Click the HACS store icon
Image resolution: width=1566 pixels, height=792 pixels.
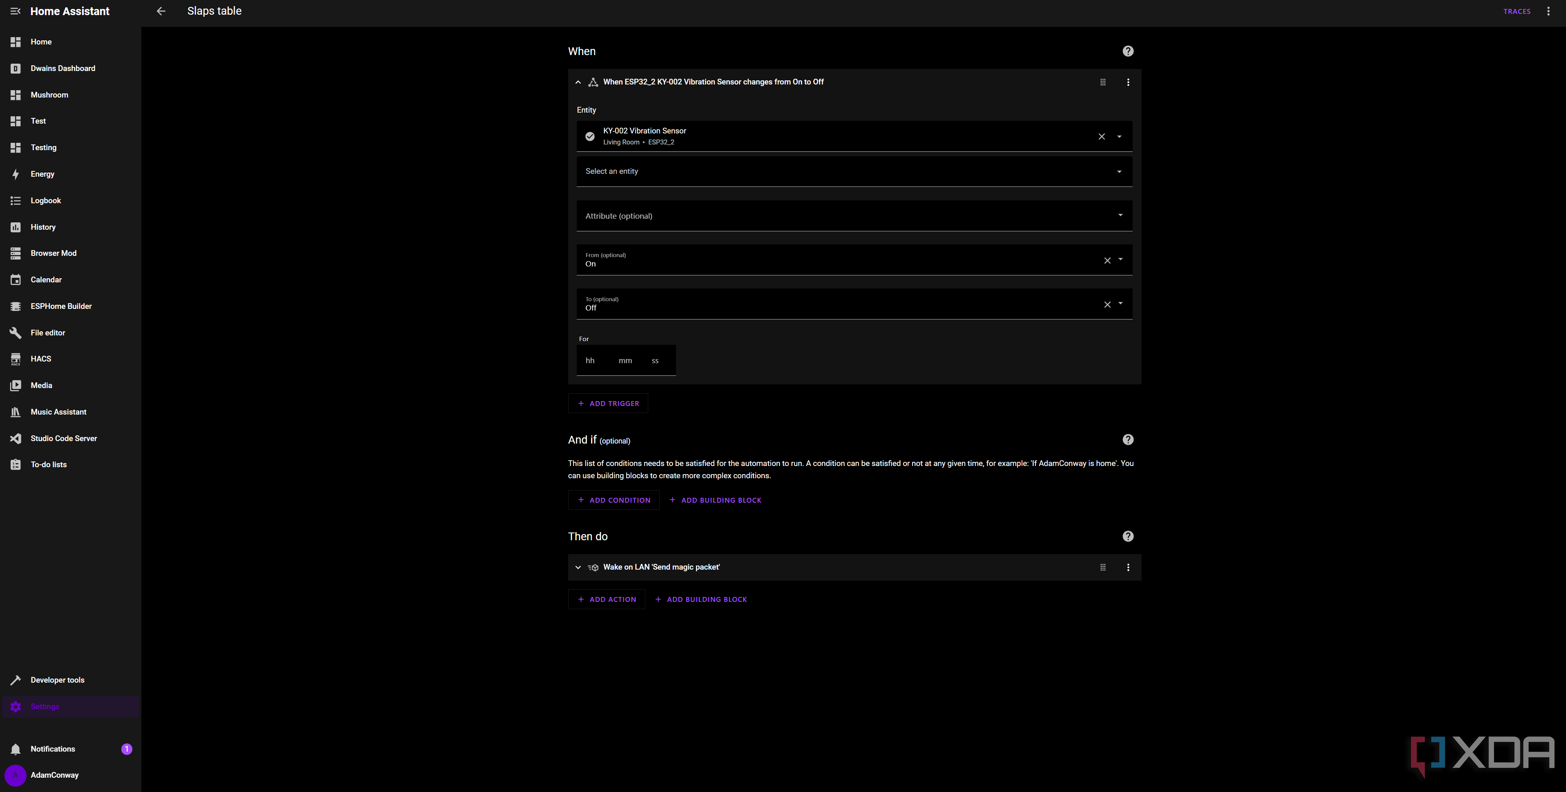point(16,359)
